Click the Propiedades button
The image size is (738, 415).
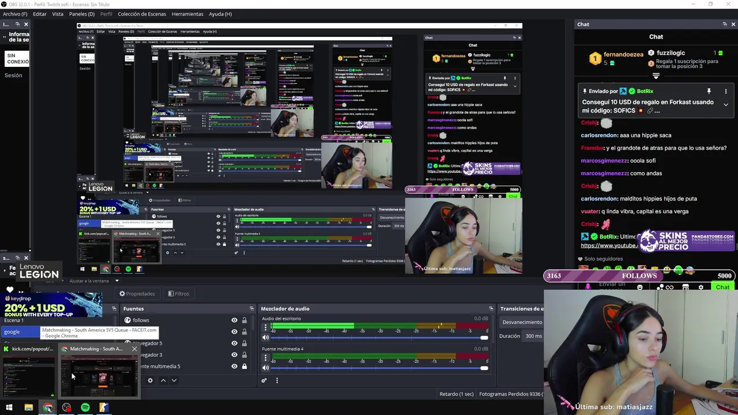click(x=137, y=294)
